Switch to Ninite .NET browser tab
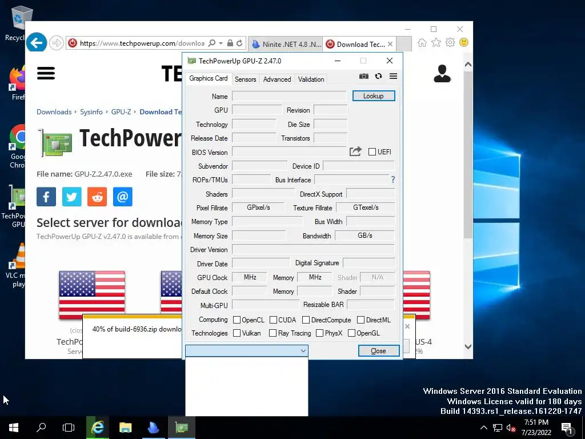Viewport: 585px width, 439px height. (x=286, y=44)
